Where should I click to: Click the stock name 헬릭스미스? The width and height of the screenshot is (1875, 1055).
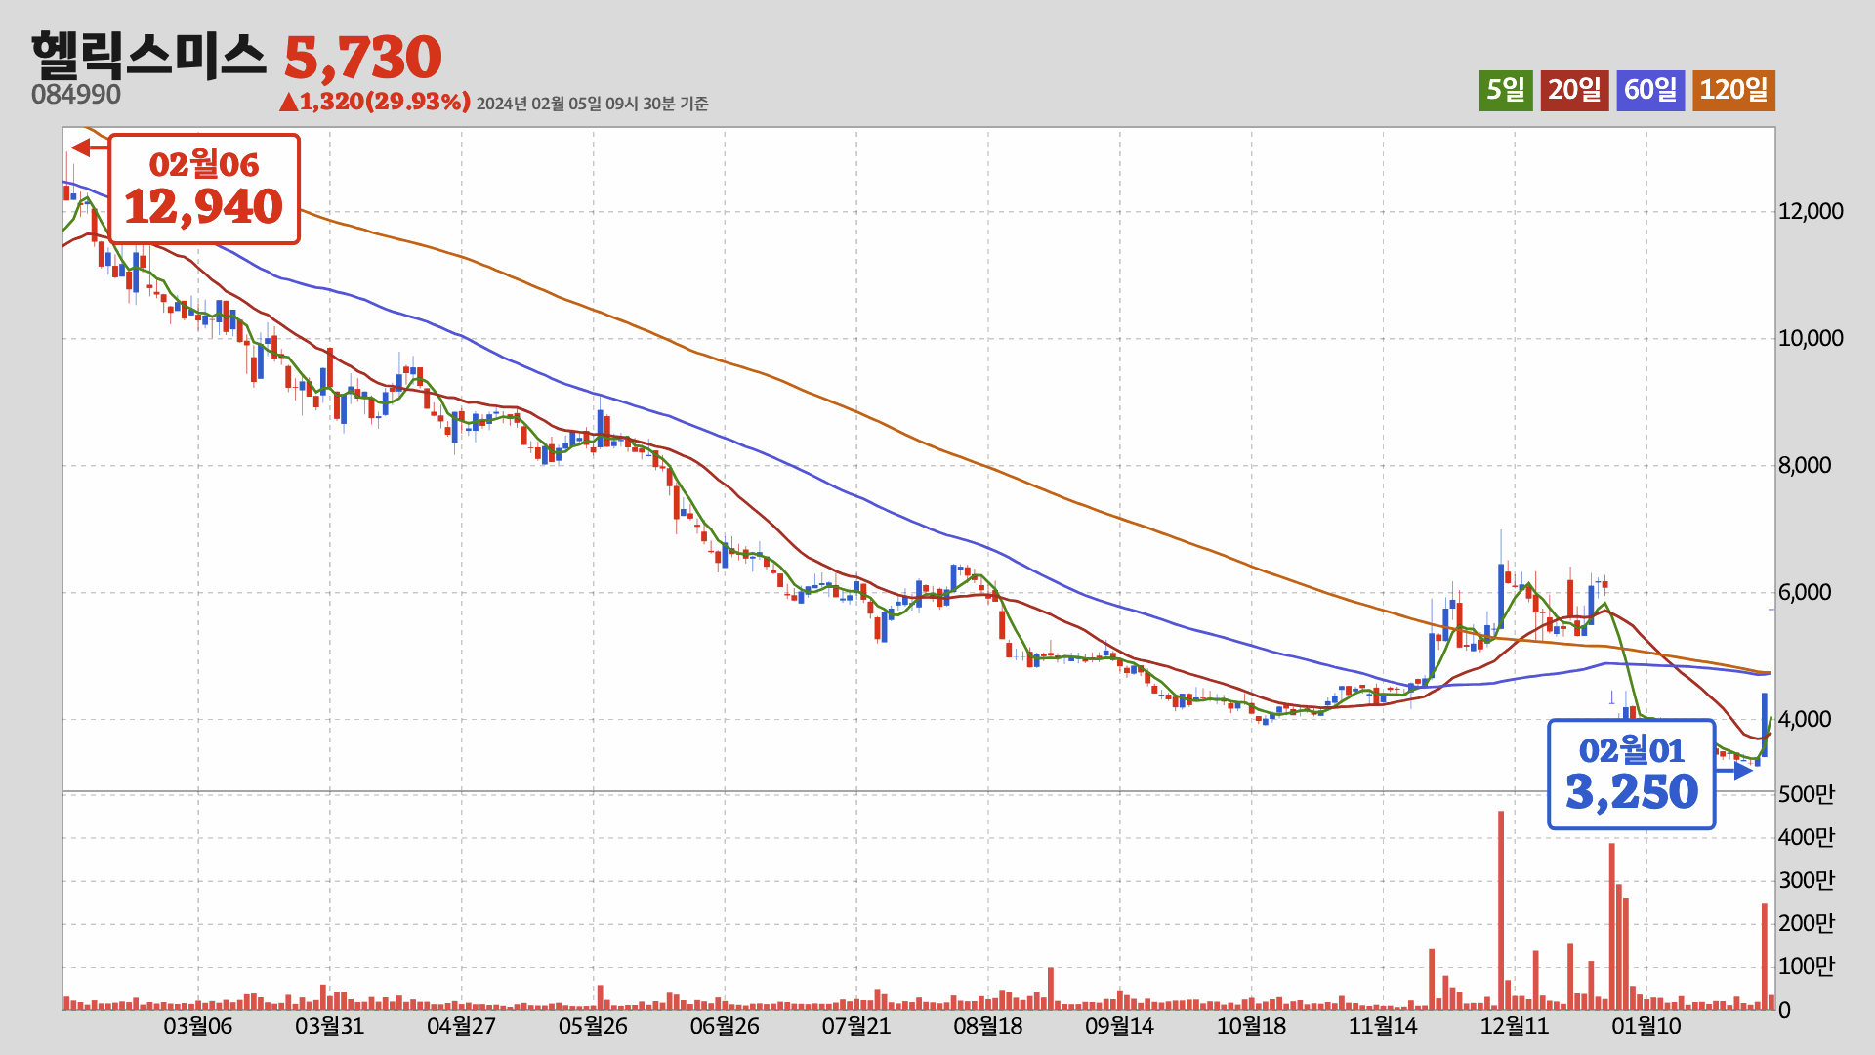148,56
